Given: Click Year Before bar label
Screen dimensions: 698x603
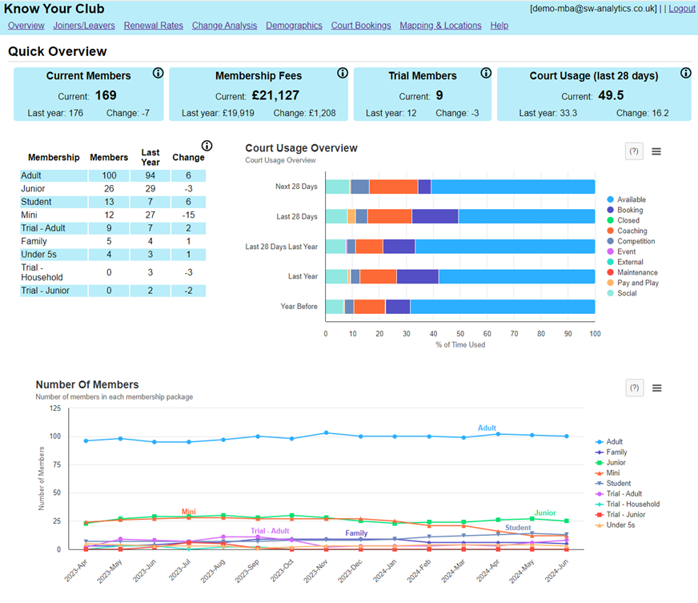Looking at the screenshot, I should [x=299, y=307].
